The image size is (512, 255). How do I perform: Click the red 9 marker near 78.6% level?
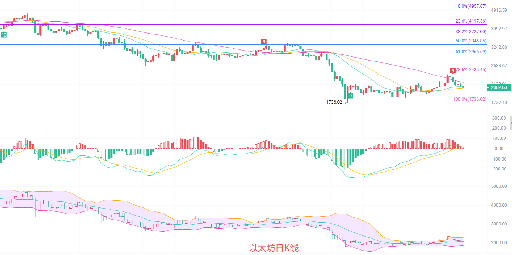tap(453, 70)
